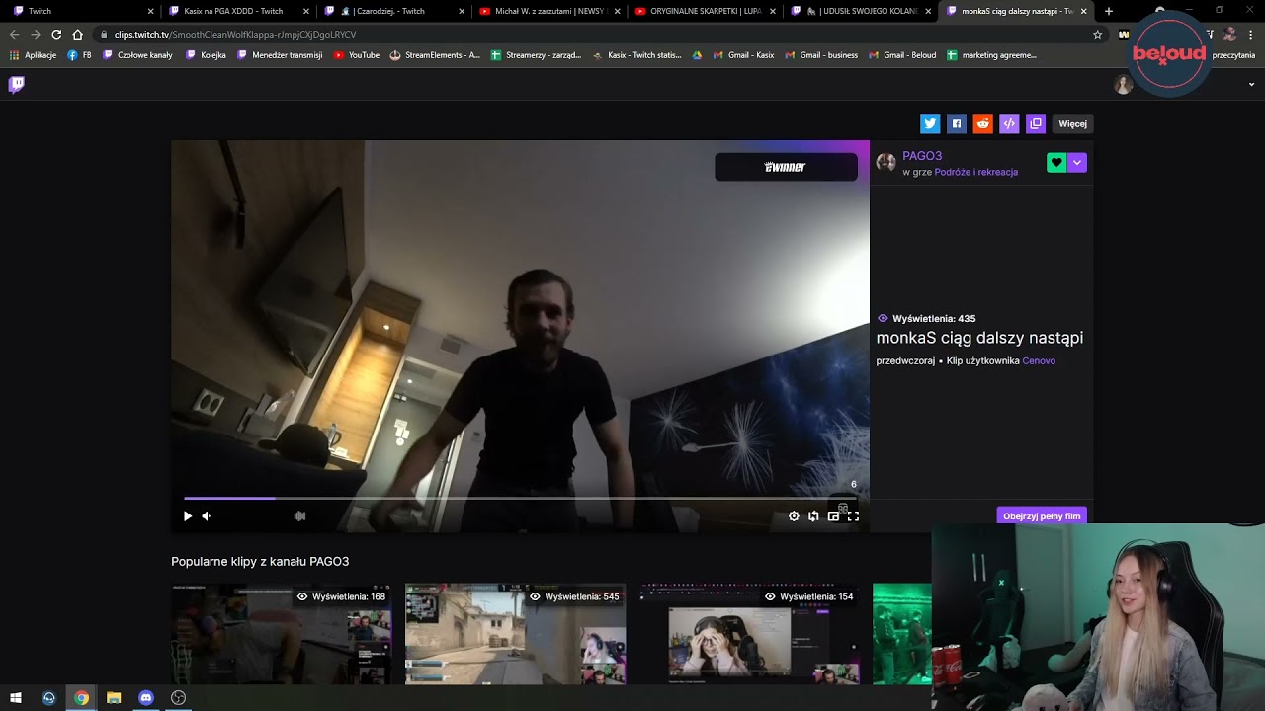
Task: Seek along the clip progress bar
Action: point(520,498)
